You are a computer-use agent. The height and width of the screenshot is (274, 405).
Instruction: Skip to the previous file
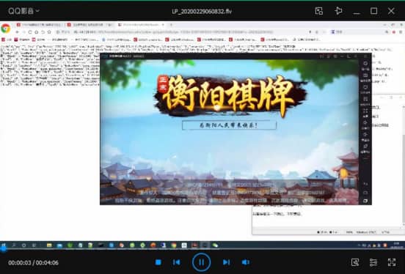pyautogui.click(x=176, y=262)
